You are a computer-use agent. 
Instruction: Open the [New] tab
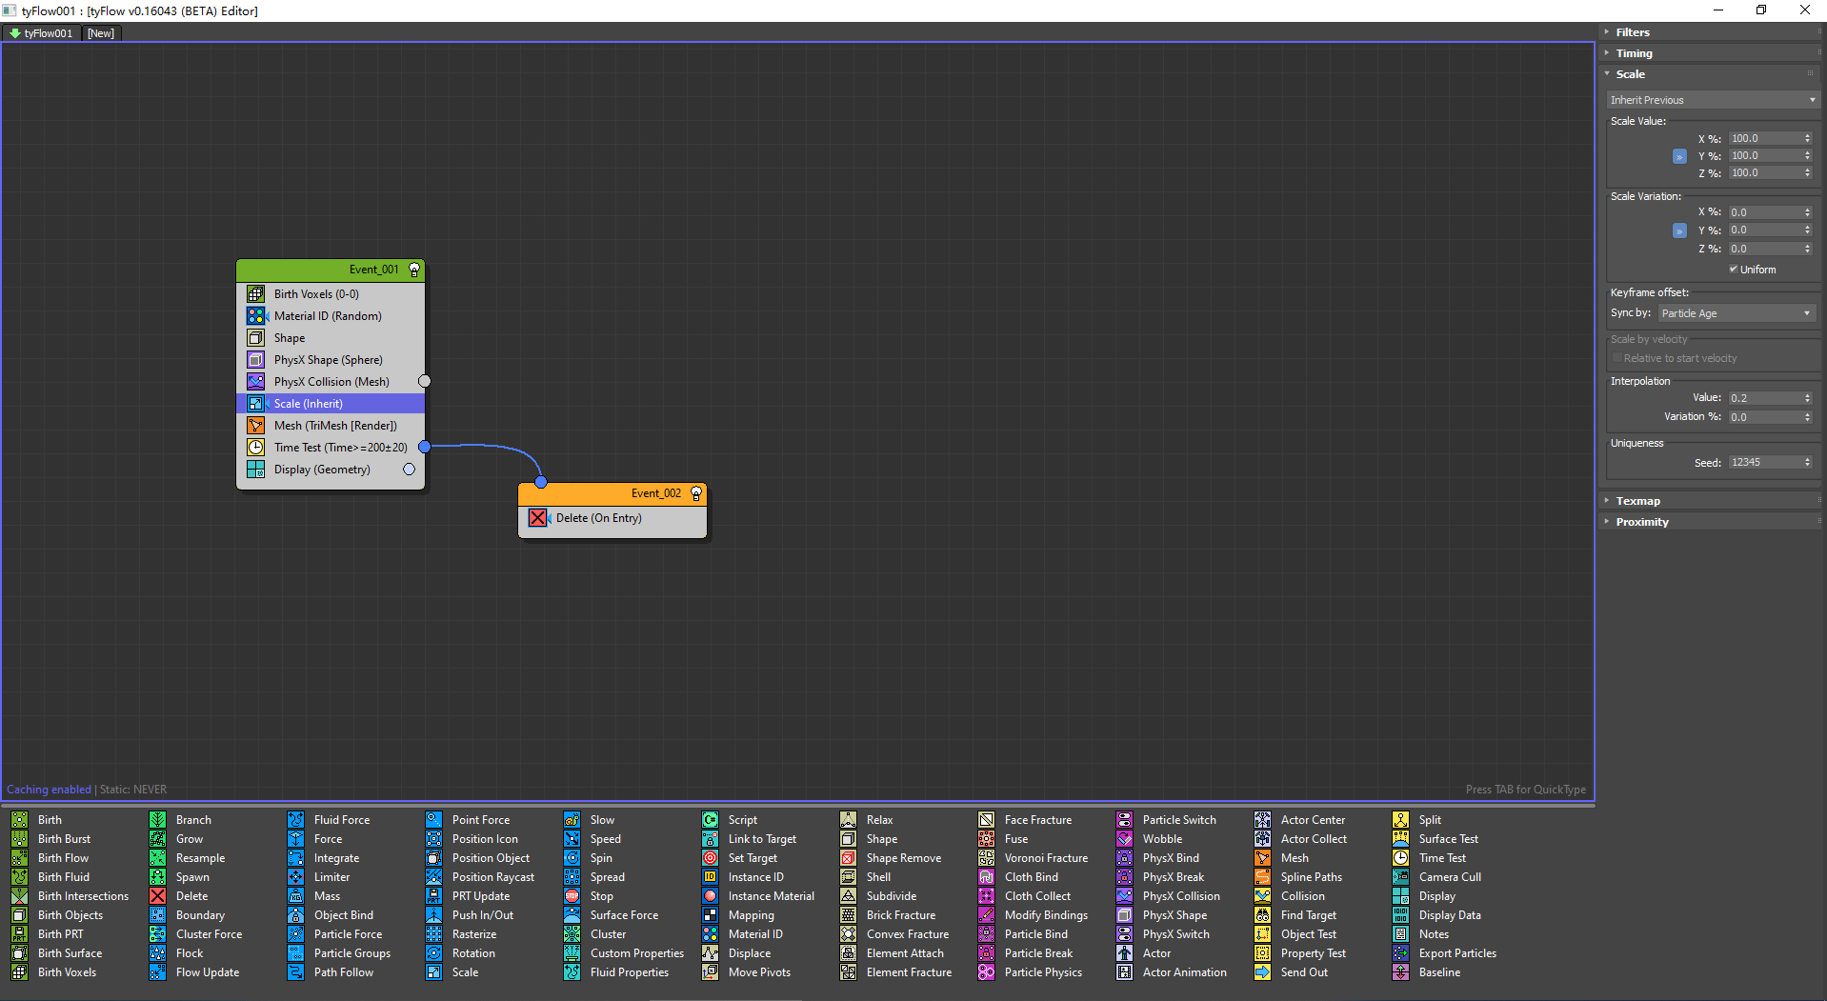pos(101,33)
